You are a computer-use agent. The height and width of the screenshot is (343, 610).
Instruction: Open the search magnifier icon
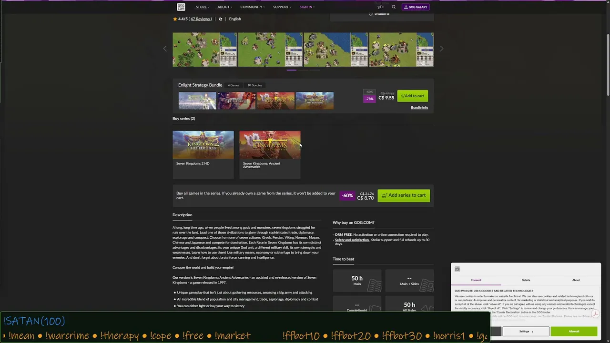pyautogui.click(x=394, y=7)
